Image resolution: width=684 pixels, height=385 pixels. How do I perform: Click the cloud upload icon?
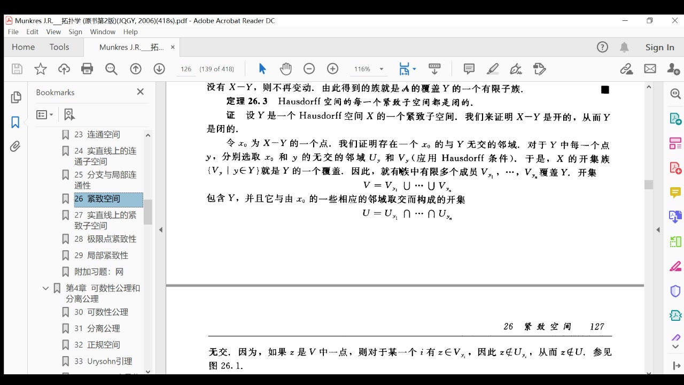point(64,69)
